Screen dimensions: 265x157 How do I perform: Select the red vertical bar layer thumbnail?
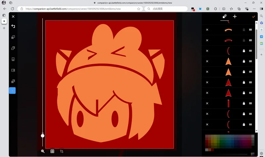coord(228,103)
